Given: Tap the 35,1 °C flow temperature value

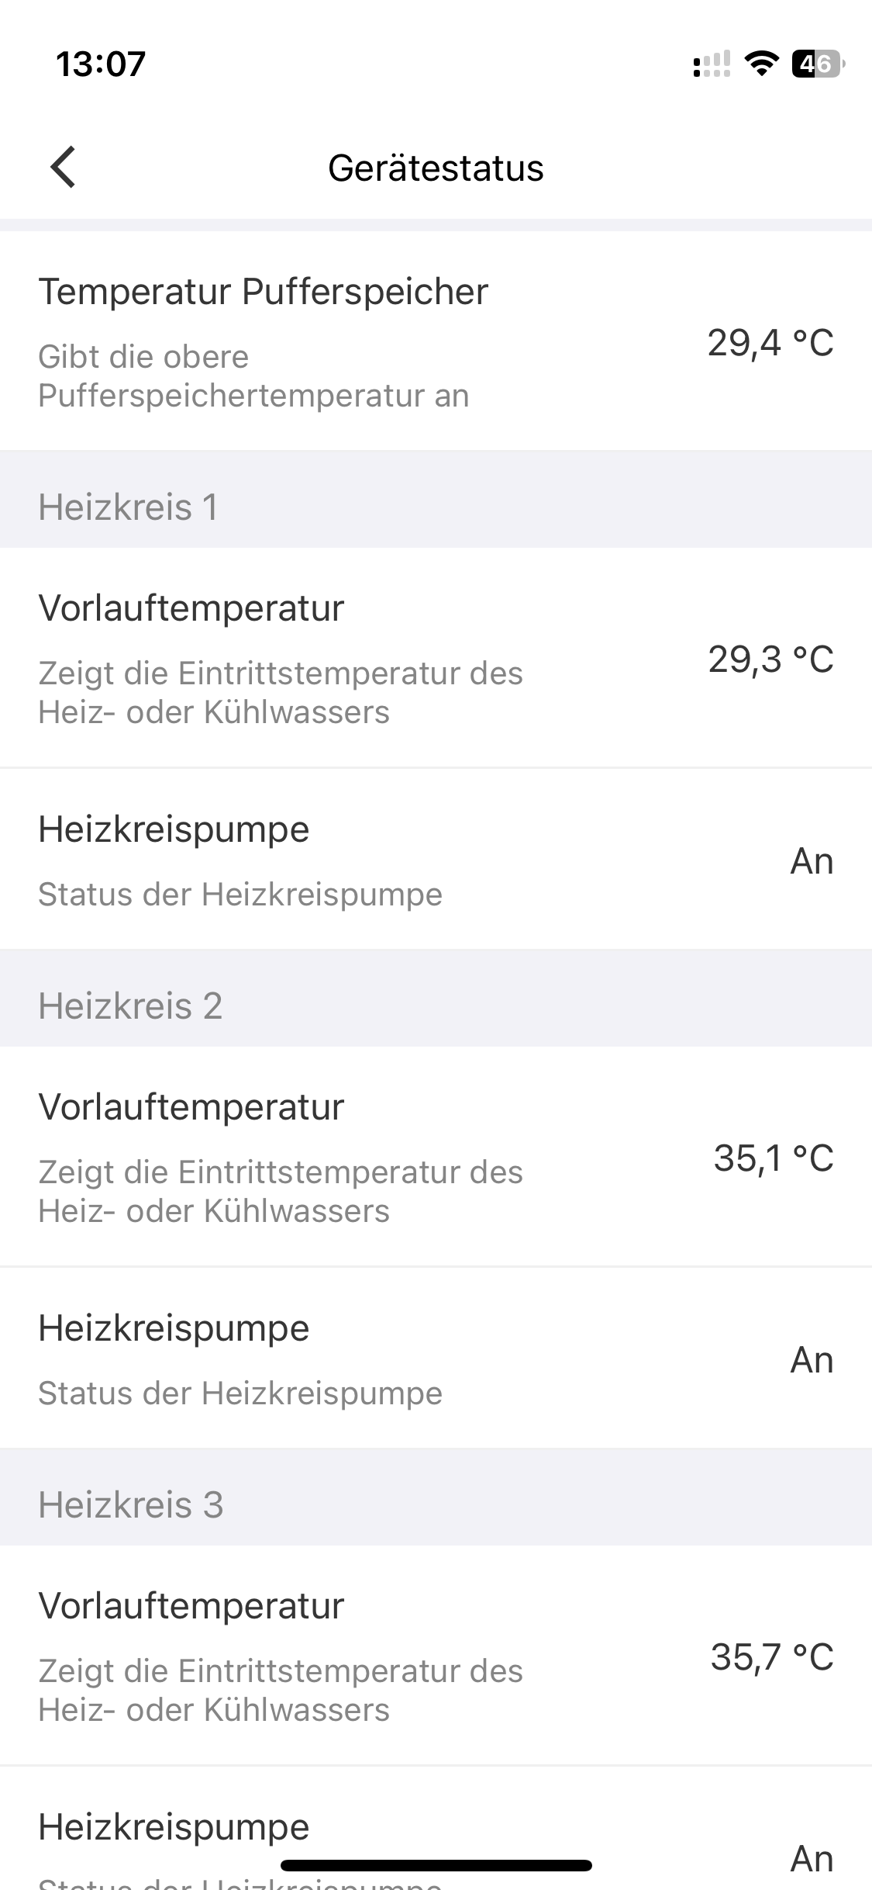Looking at the screenshot, I should (x=774, y=1158).
